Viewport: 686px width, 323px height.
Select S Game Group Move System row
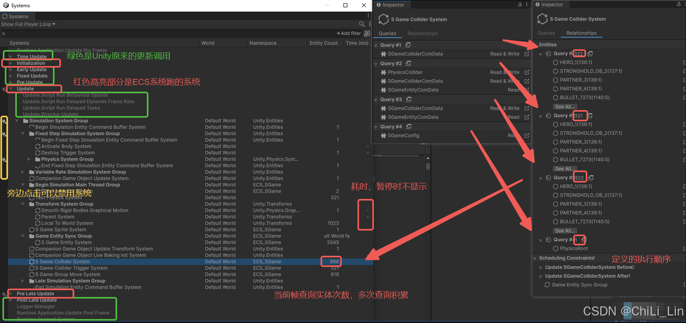click(190, 275)
